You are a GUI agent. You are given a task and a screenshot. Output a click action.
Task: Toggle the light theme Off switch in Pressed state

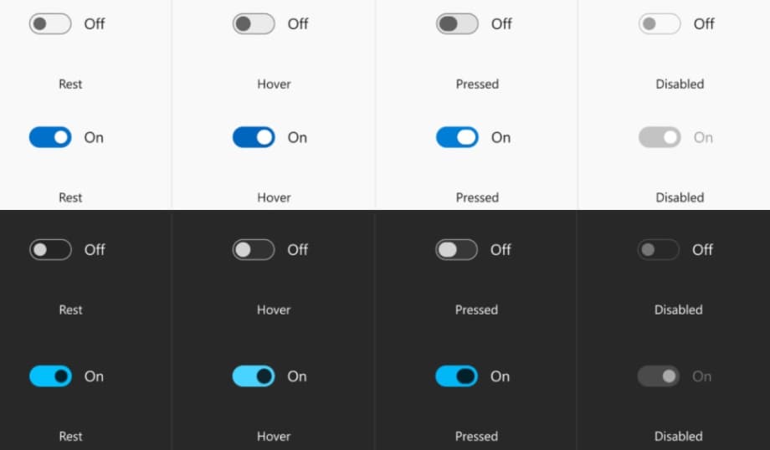(x=457, y=24)
